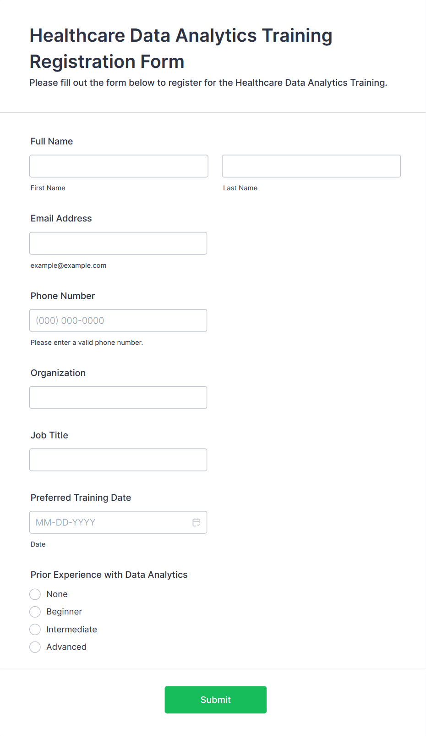The width and height of the screenshot is (426, 736).
Task: Click the Full Name label
Action: coord(52,141)
